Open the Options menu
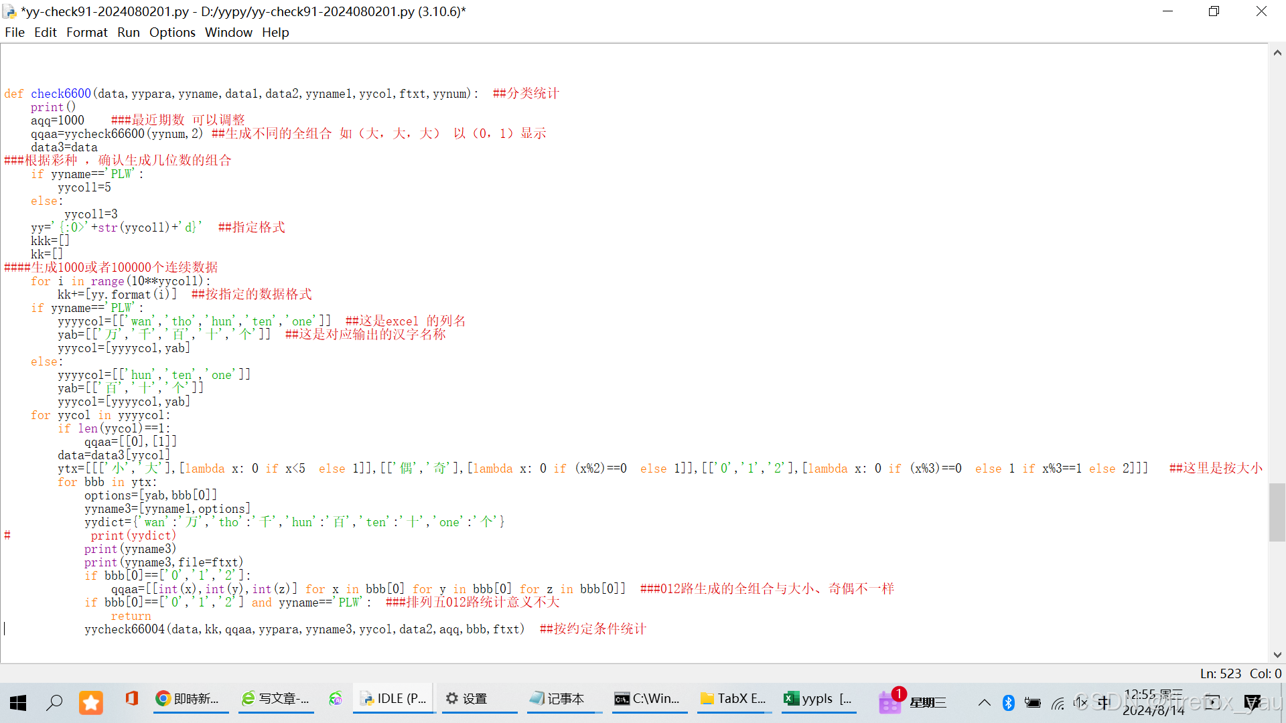 point(172,32)
